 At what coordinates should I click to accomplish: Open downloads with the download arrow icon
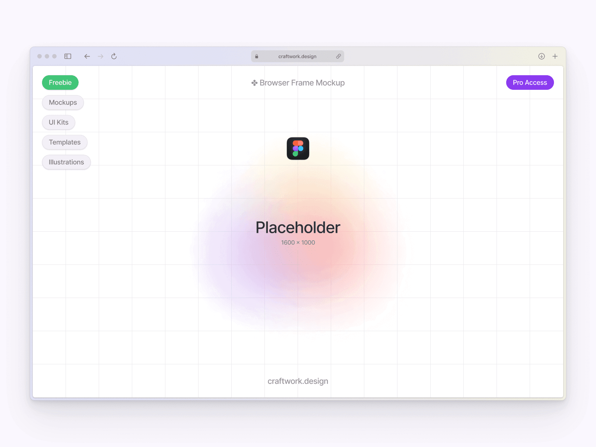tap(542, 56)
